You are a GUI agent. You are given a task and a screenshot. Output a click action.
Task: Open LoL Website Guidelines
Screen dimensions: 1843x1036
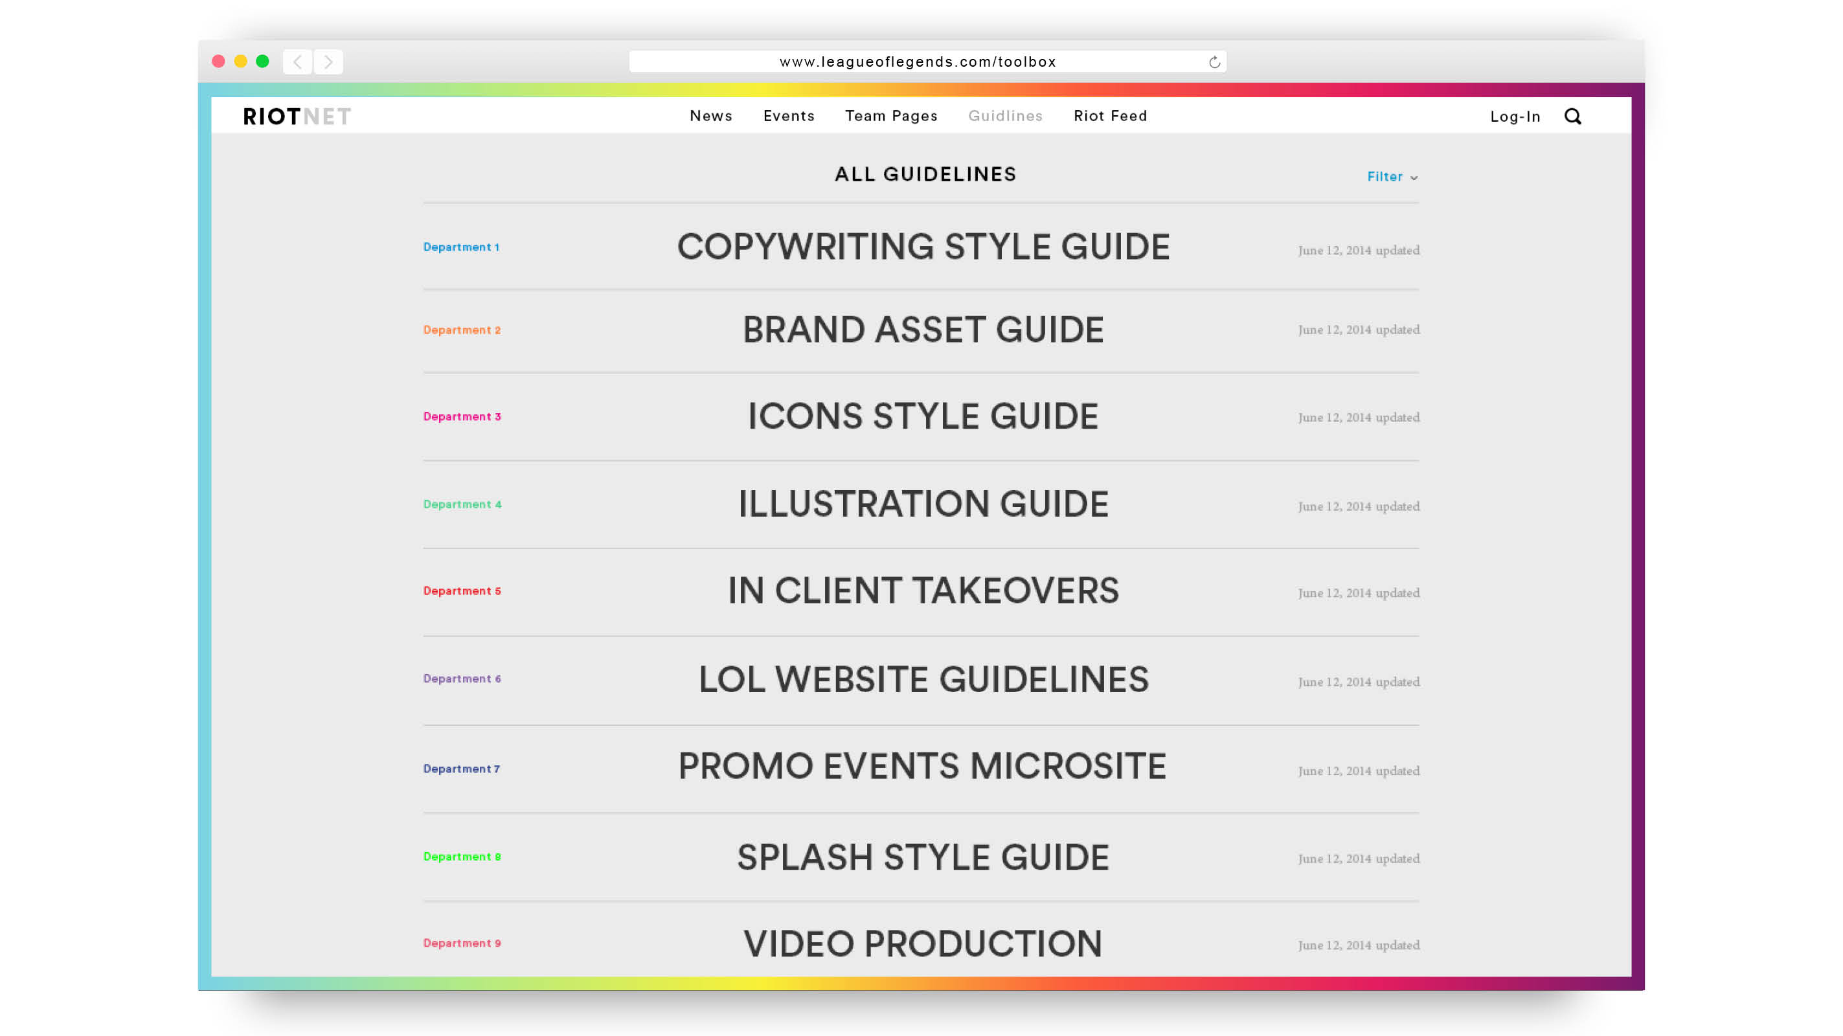pos(923,679)
